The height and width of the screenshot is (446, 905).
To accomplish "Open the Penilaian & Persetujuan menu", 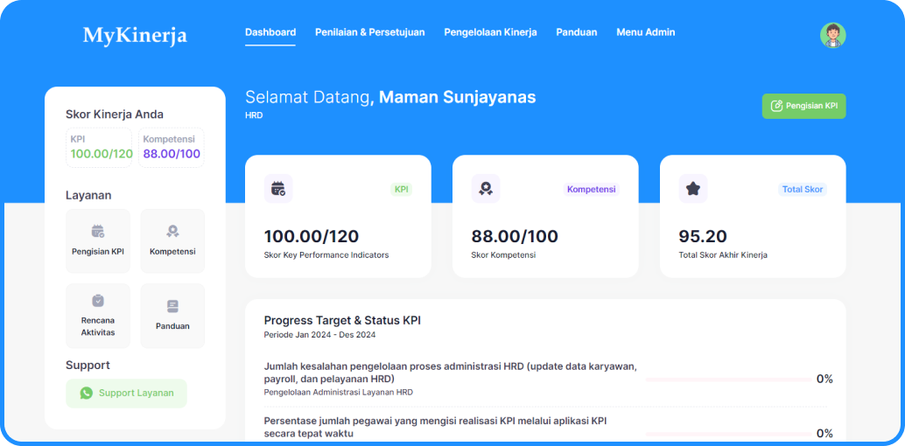I will [369, 32].
